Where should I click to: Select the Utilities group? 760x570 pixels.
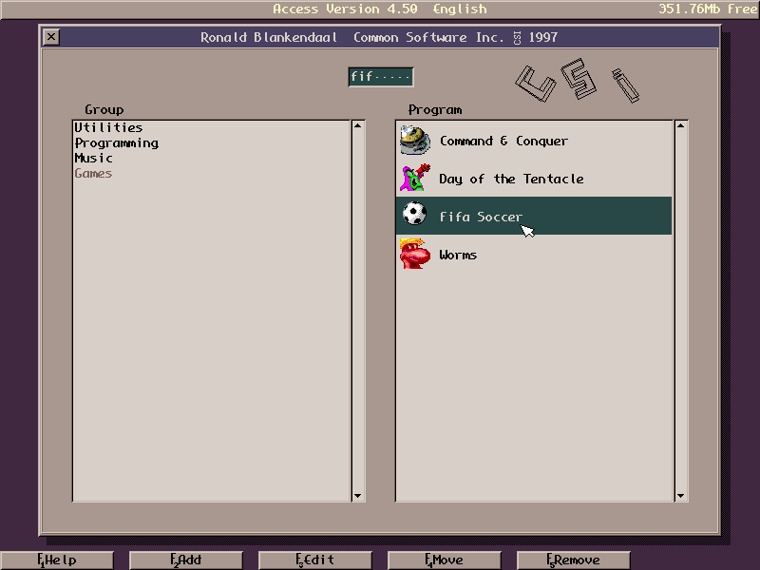tap(108, 127)
